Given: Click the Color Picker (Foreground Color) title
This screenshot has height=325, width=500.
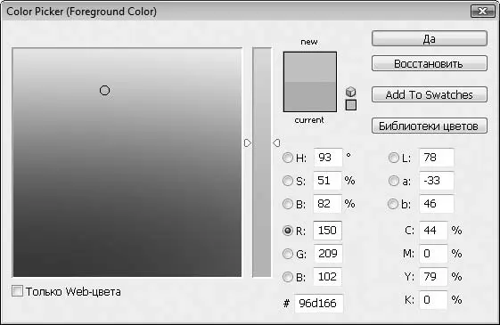Looking at the screenshot, I should tap(82, 12).
